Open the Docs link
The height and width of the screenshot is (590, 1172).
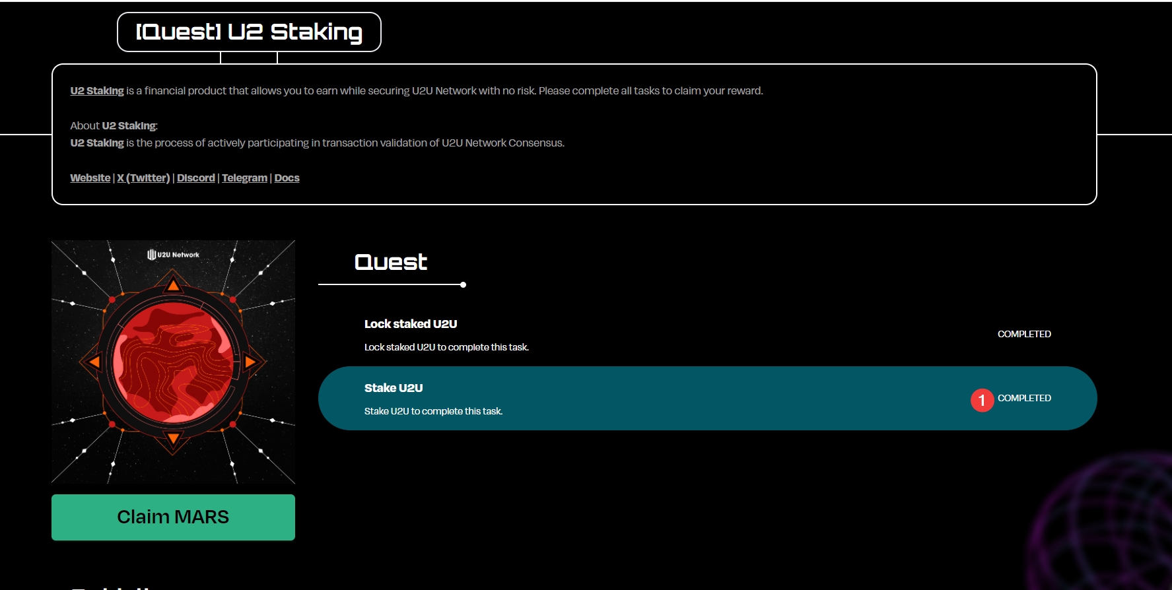pyautogui.click(x=287, y=178)
